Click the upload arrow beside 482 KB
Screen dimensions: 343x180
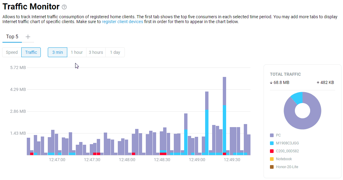click(x=319, y=82)
